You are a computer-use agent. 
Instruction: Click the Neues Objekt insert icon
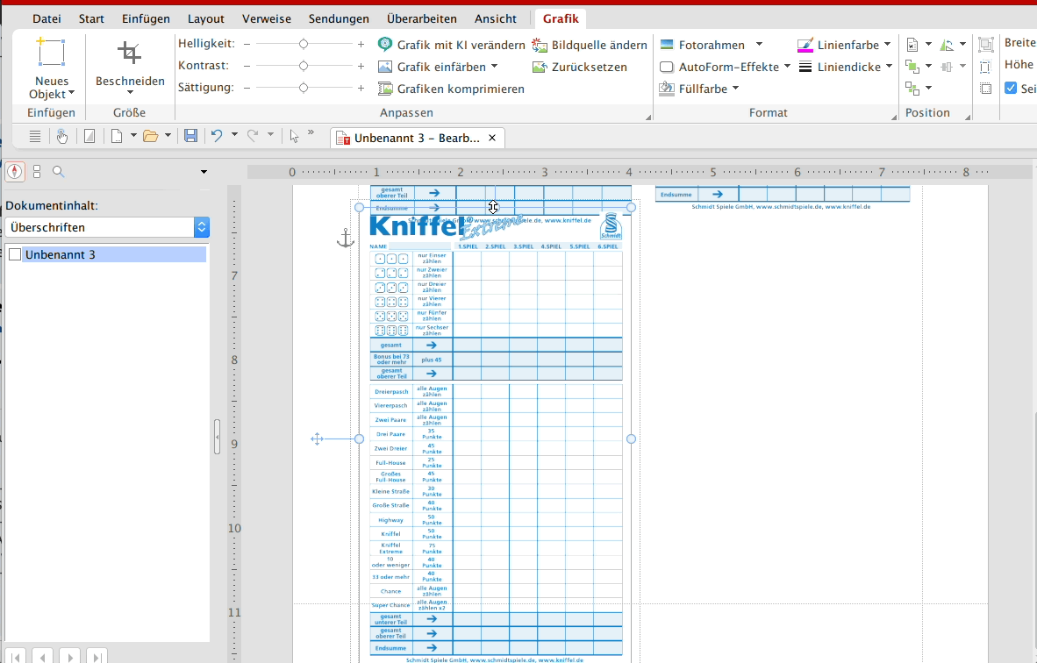coord(51,53)
